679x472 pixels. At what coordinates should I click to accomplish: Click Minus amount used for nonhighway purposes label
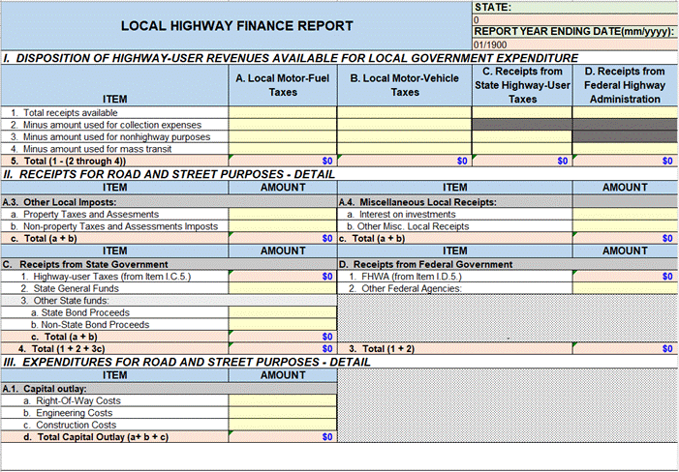click(x=110, y=136)
